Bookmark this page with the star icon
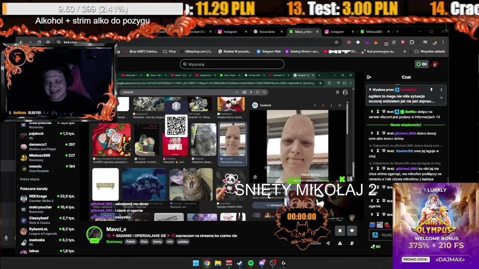This screenshot has height=269, width=479. pos(336,42)
